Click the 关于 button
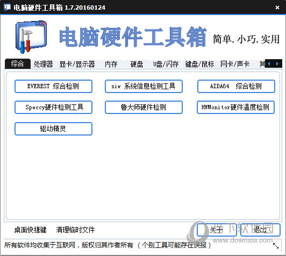Viewport: 286px width, 256px height. (x=217, y=230)
